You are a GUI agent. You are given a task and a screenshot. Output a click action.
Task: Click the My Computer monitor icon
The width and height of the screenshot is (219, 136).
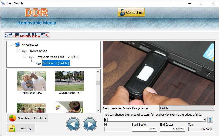pos(18,45)
